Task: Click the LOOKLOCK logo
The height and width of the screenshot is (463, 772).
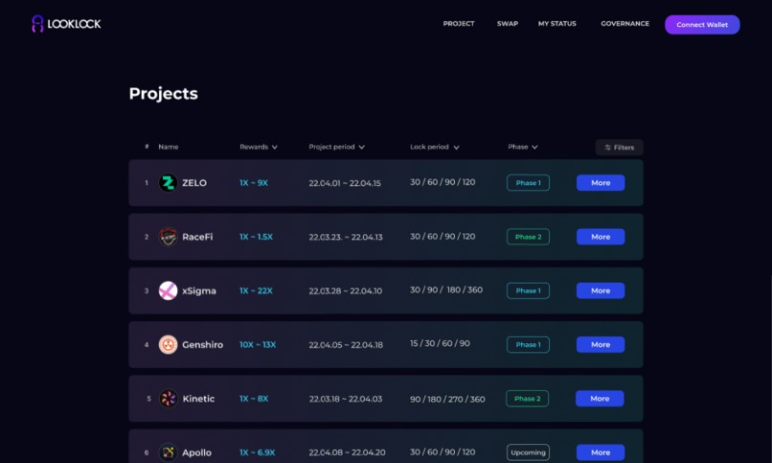Action: [66, 24]
